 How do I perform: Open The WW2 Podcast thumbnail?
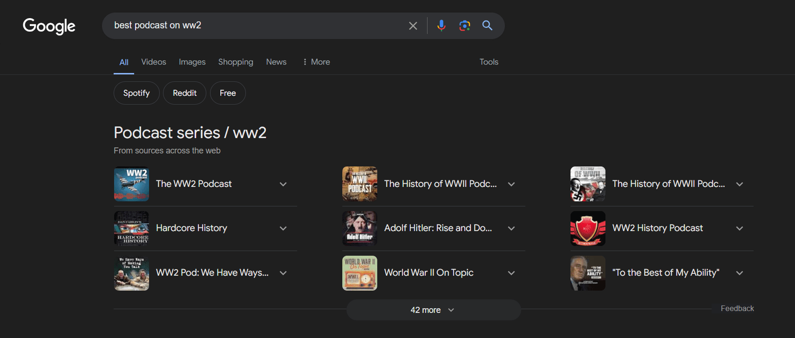click(x=131, y=184)
